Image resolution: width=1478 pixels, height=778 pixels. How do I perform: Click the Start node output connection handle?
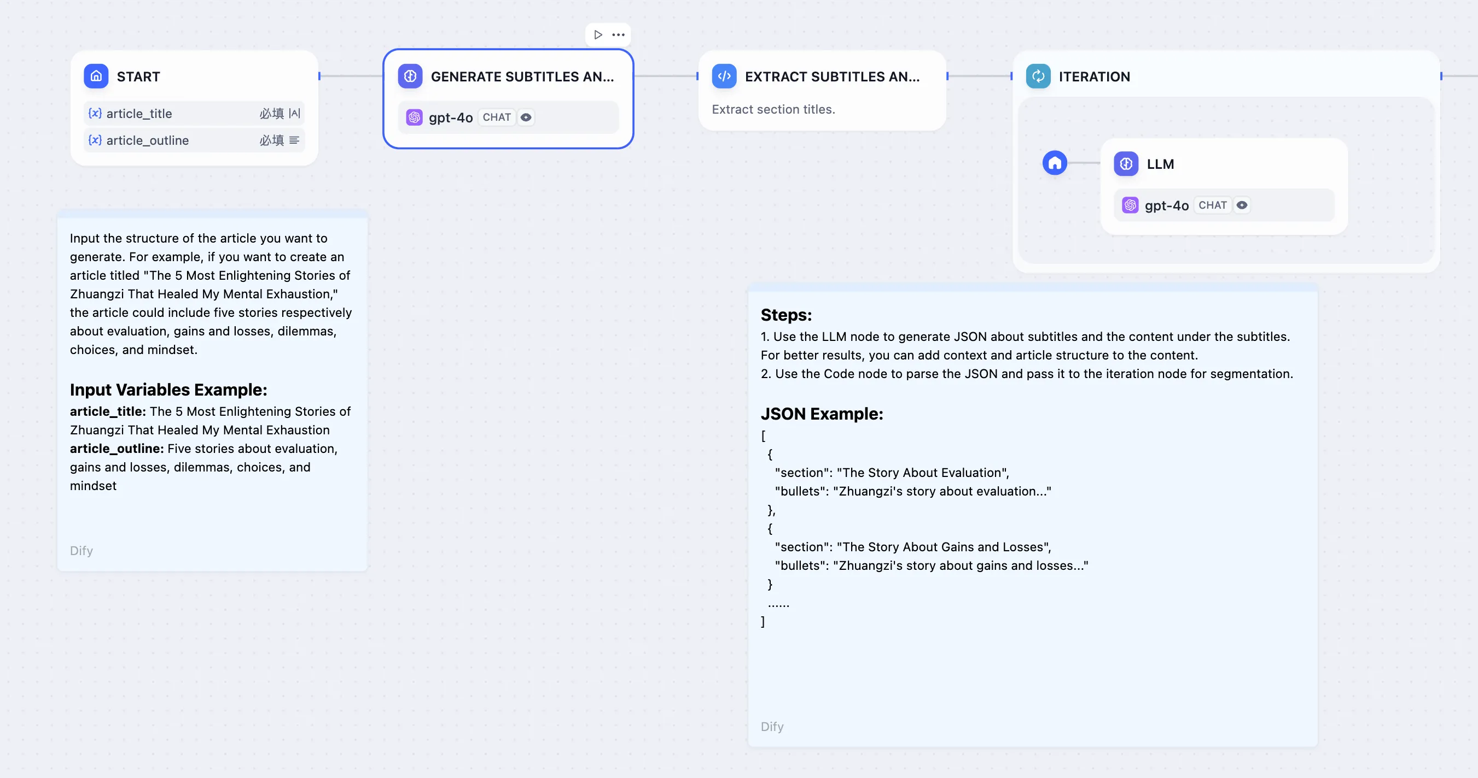(319, 76)
